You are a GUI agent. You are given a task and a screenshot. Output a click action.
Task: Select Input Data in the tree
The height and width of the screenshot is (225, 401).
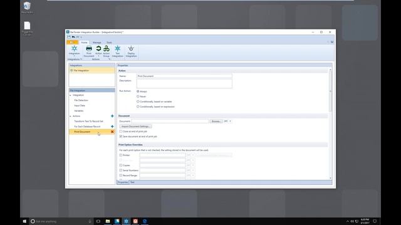[80, 106]
